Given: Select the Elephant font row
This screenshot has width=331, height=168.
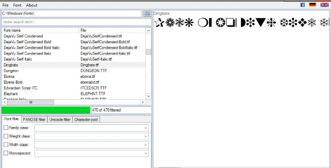Looking at the screenshot, I should [x=74, y=94].
